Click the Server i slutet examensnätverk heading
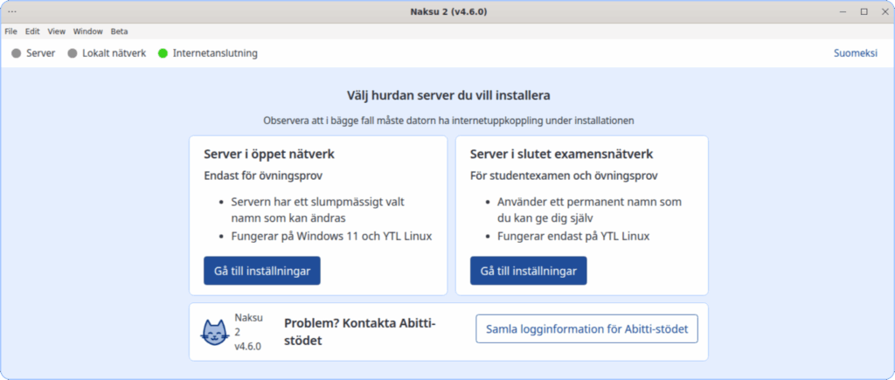895x380 pixels. click(x=561, y=155)
